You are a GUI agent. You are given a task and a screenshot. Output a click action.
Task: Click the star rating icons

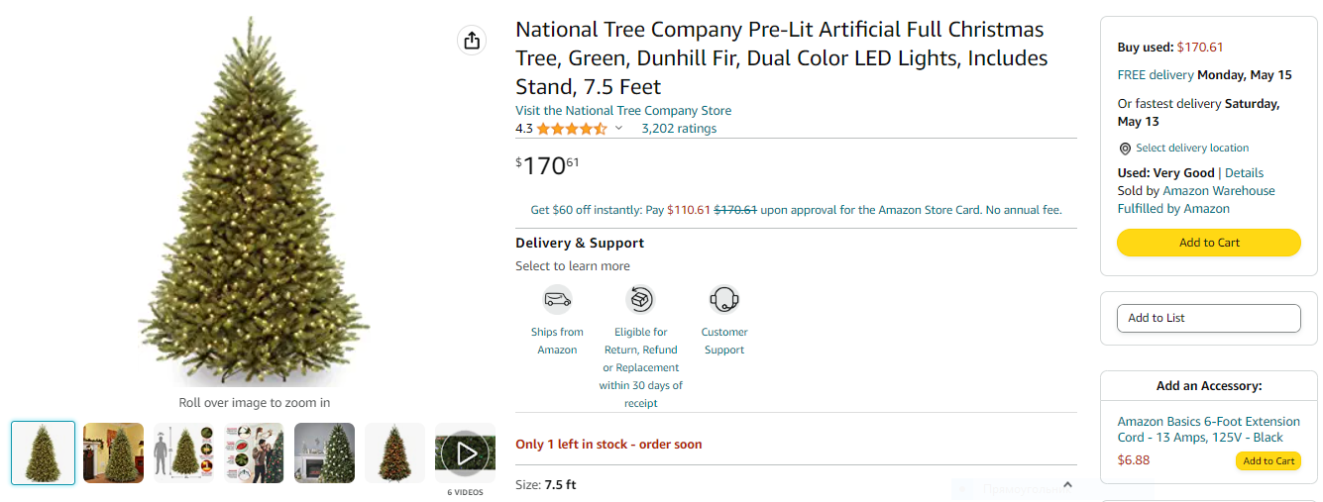[571, 129]
